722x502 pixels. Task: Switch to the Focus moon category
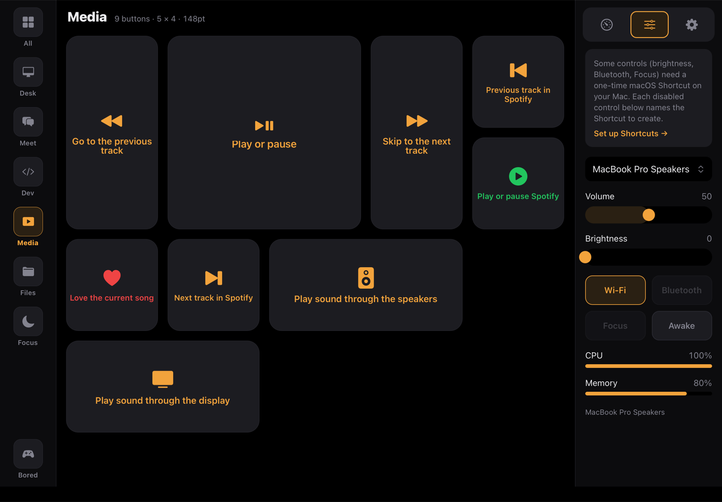pos(28,322)
